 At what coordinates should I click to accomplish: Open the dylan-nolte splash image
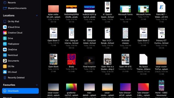coord(53,9)
